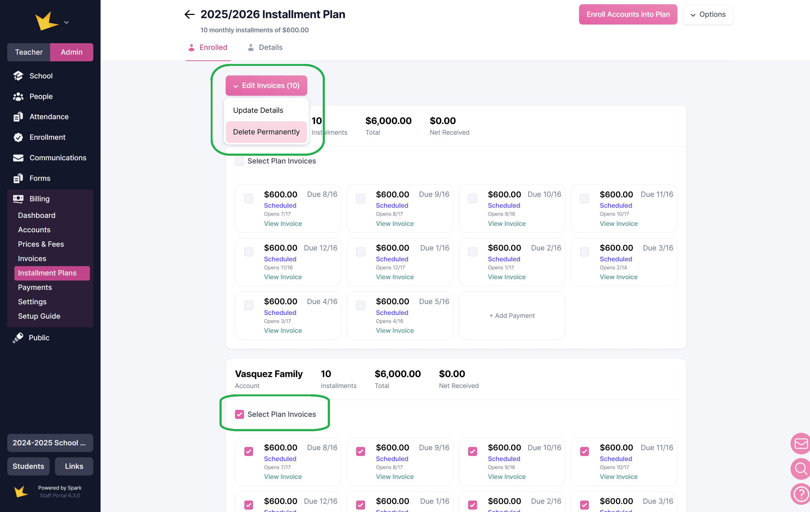
Task: Open View Invoice for Due 9/16 installment
Action: 394,224
